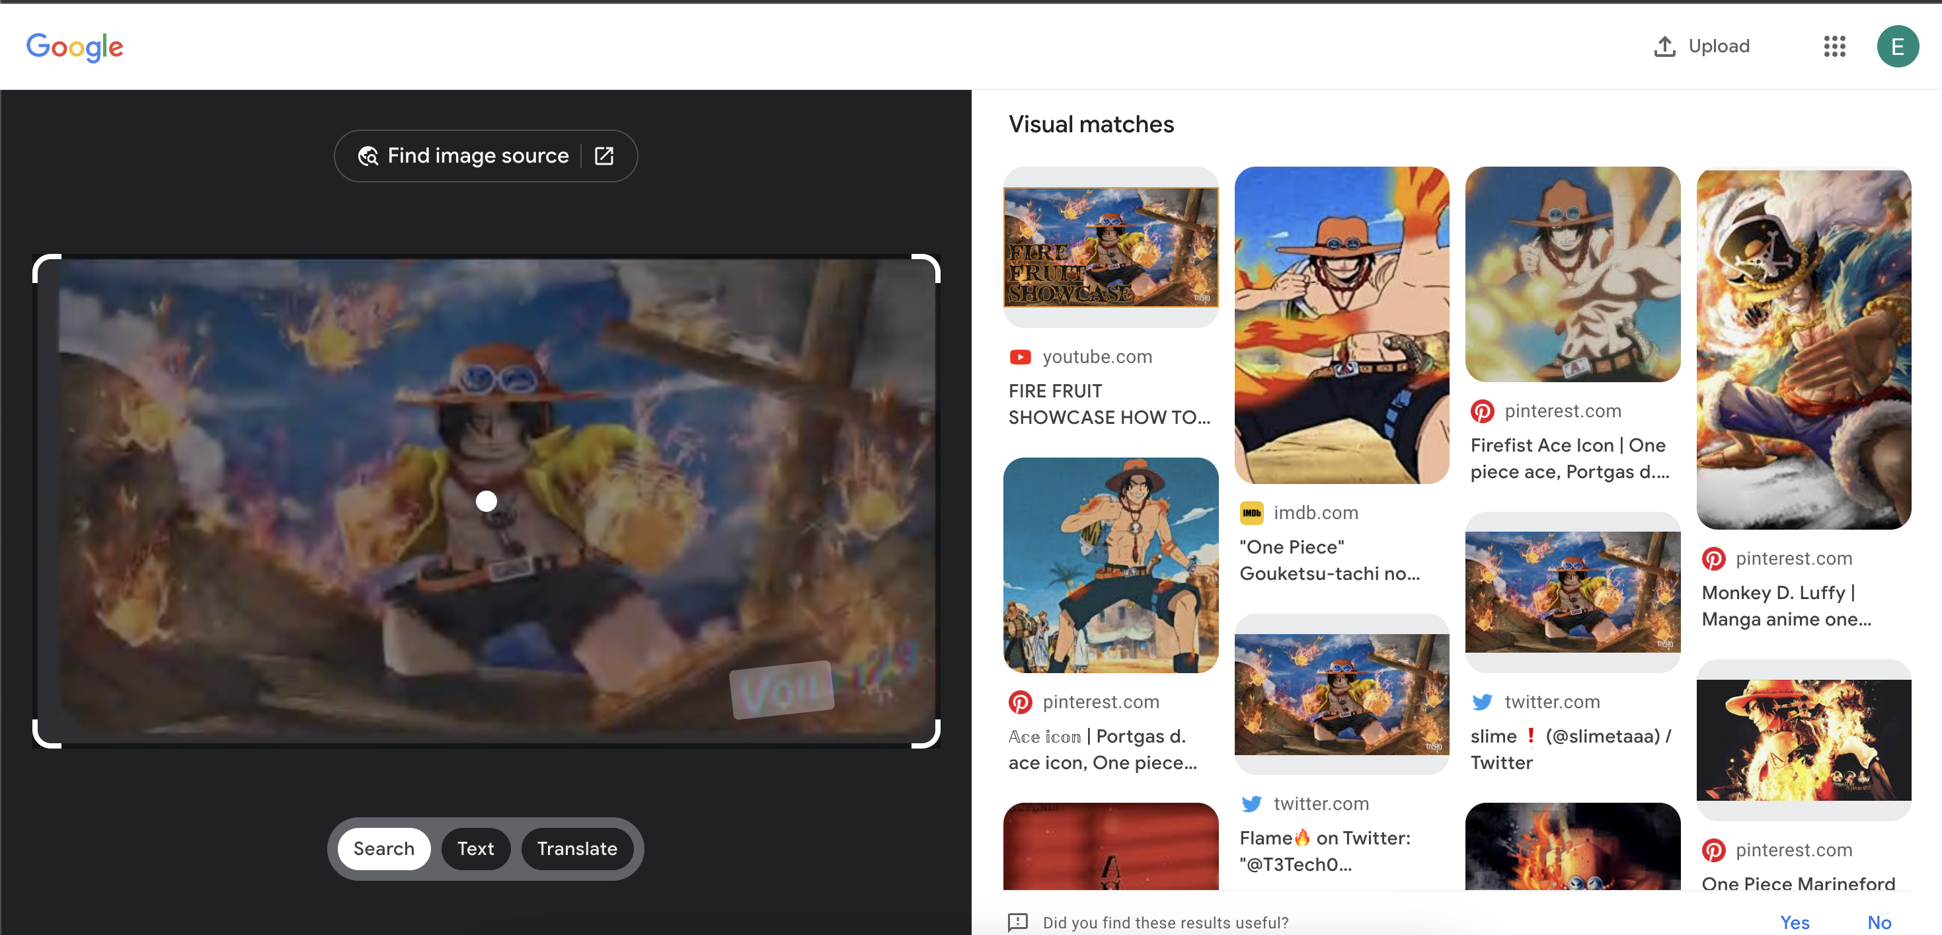The width and height of the screenshot is (1942, 935).
Task: Click the Monkey D. Luffy artwork thumbnail
Action: tap(1803, 348)
